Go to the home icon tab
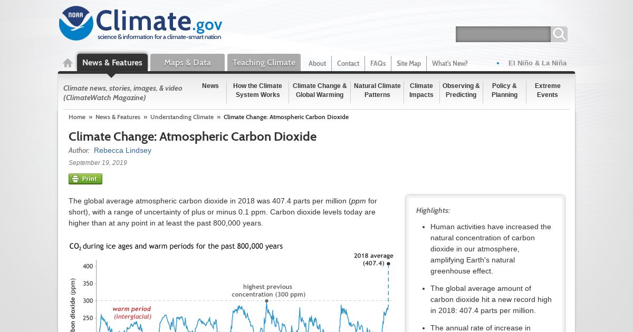Image resolution: width=633 pixels, height=332 pixels. tap(68, 63)
